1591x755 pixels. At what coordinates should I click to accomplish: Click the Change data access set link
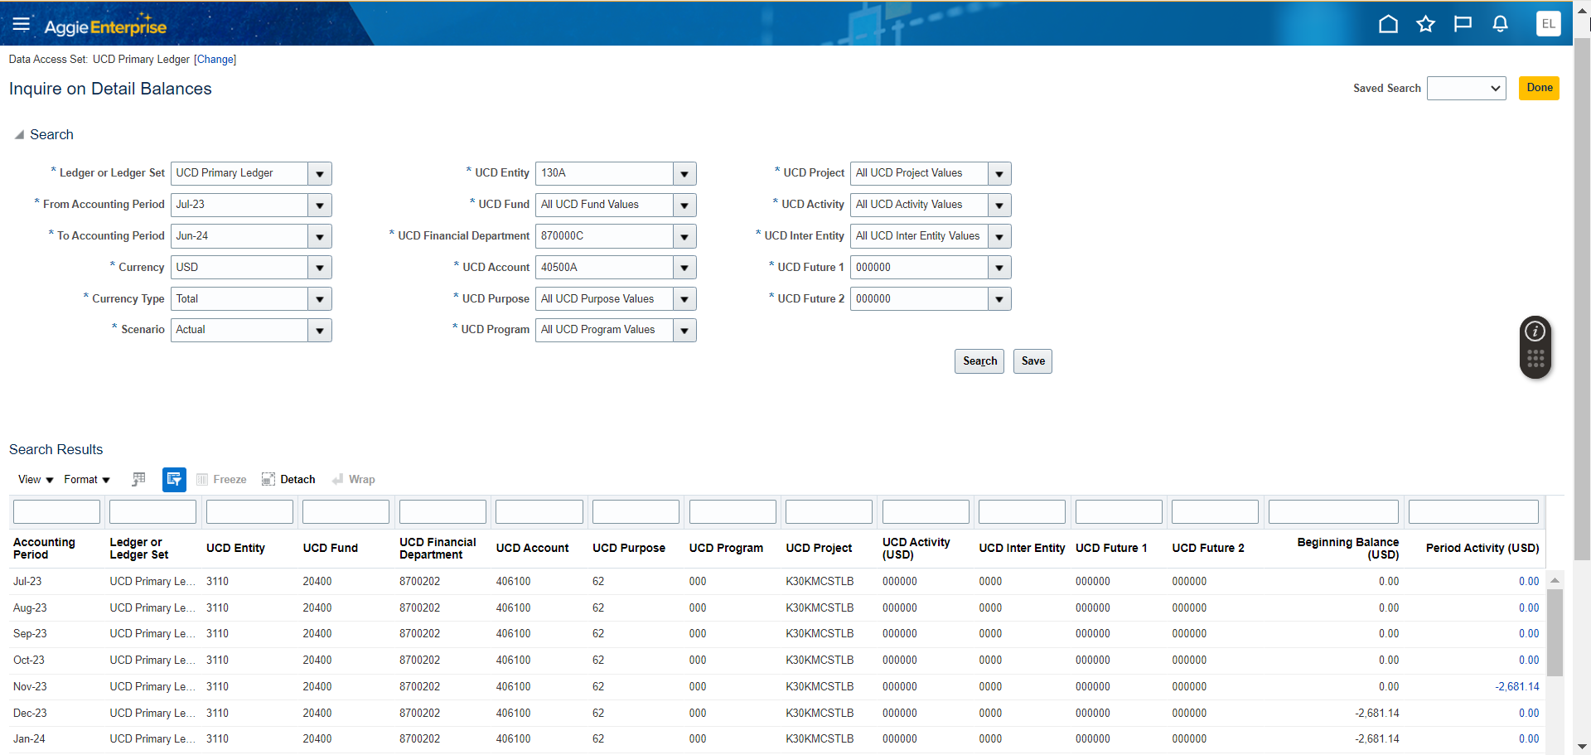(x=215, y=60)
